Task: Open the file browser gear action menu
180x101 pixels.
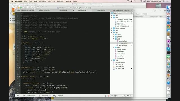Action: [x=116, y=96]
